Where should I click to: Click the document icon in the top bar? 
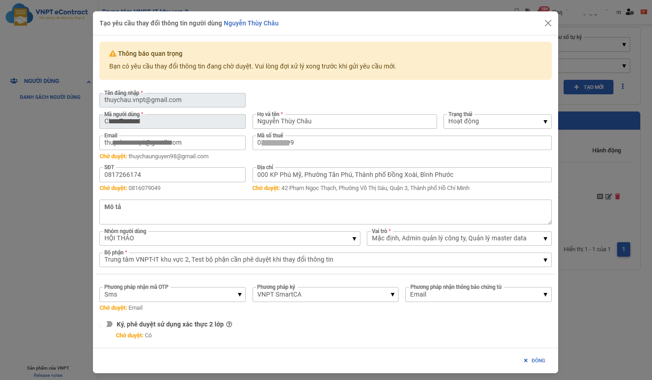coord(528,11)
